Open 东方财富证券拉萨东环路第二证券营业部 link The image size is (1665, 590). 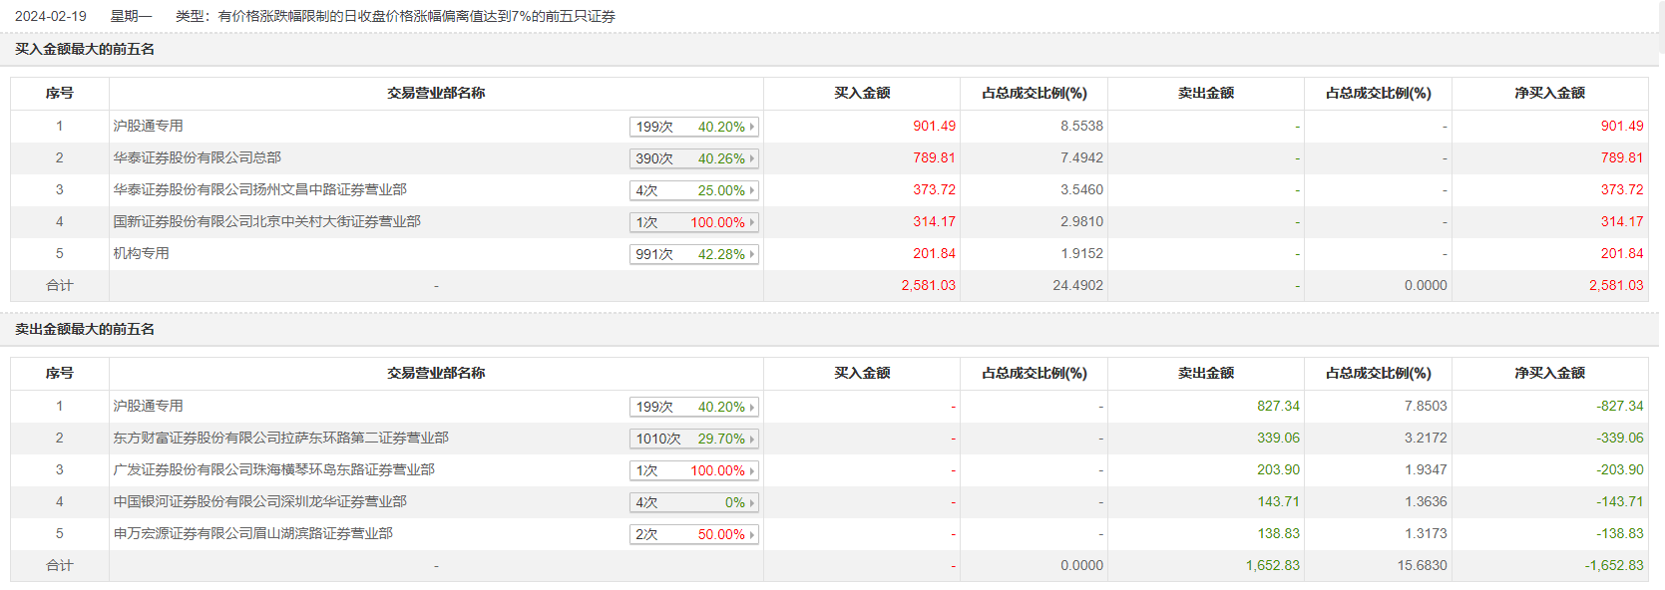pyautogui.click(x=280, y=438)
